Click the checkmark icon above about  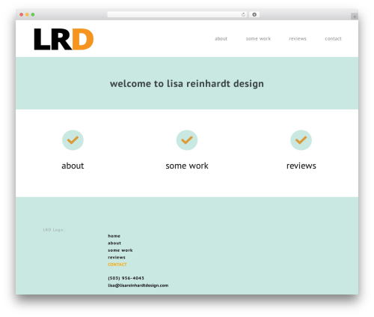(73, 140)
